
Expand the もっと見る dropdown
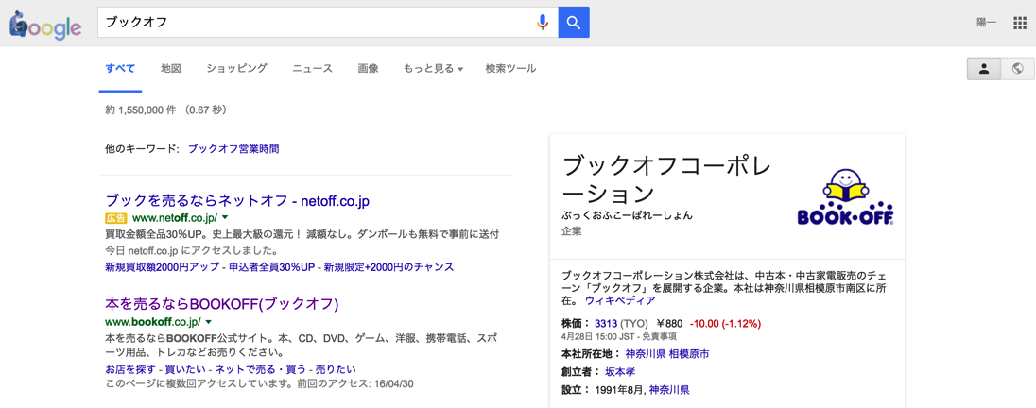coord(434,68)
